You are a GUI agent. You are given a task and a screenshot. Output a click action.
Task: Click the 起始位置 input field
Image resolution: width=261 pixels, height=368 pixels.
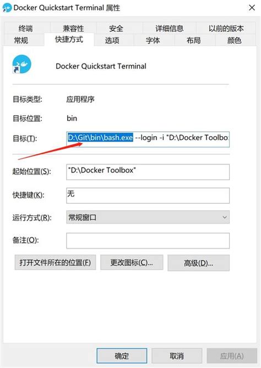click(148, 172)
